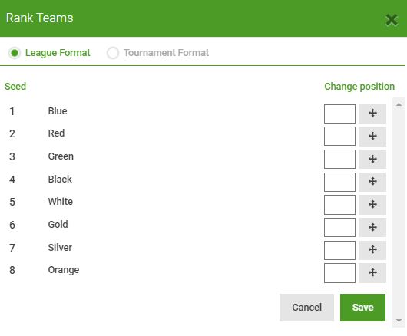The image size is (407, 336).
Task: Select the Tournament Format radio button
Action: click(x=113, y=53)
